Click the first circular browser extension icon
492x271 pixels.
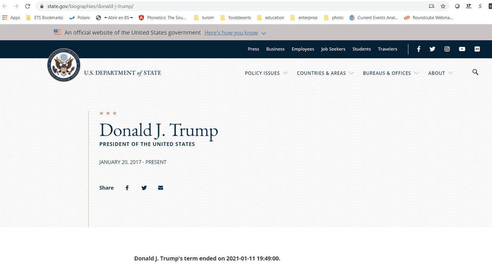click(457, 6)
